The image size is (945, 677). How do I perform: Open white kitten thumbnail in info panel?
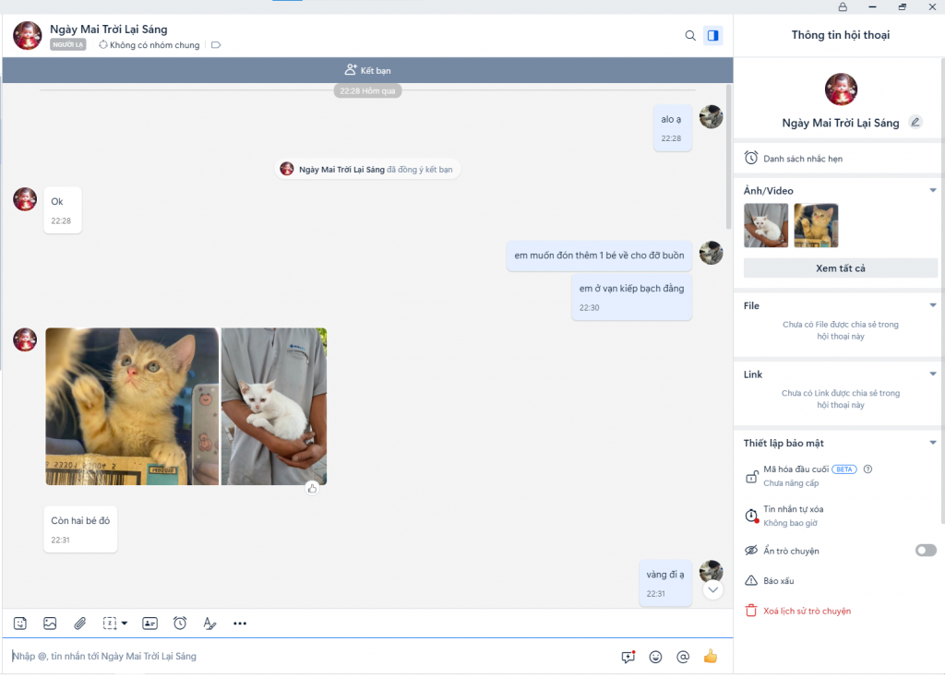coord(766,225)
